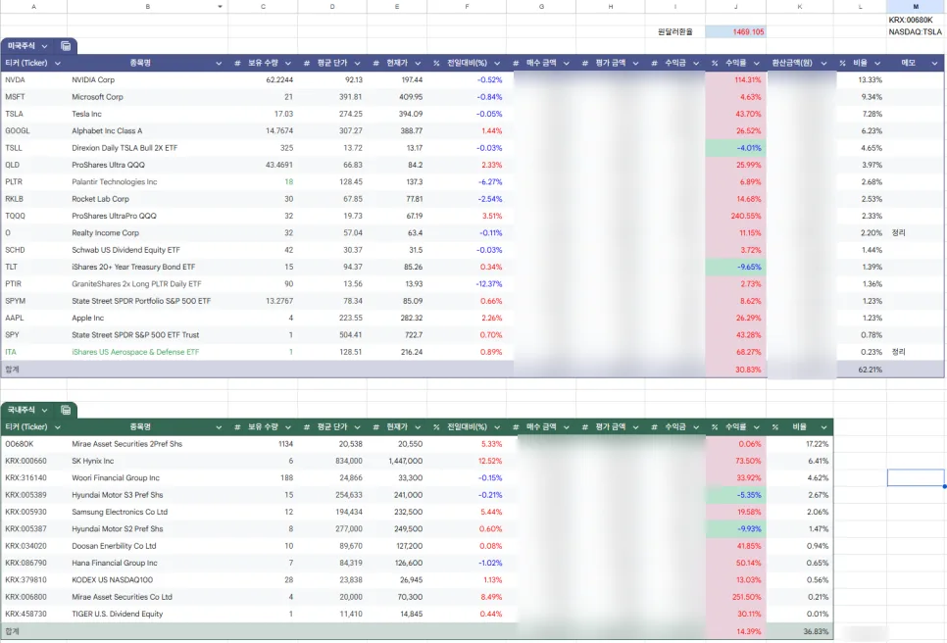Open 종목명 column dropdown in 국내주식 table
Image resolution: width=947 pixels, height=643 pixels.
tap(219, 427)
